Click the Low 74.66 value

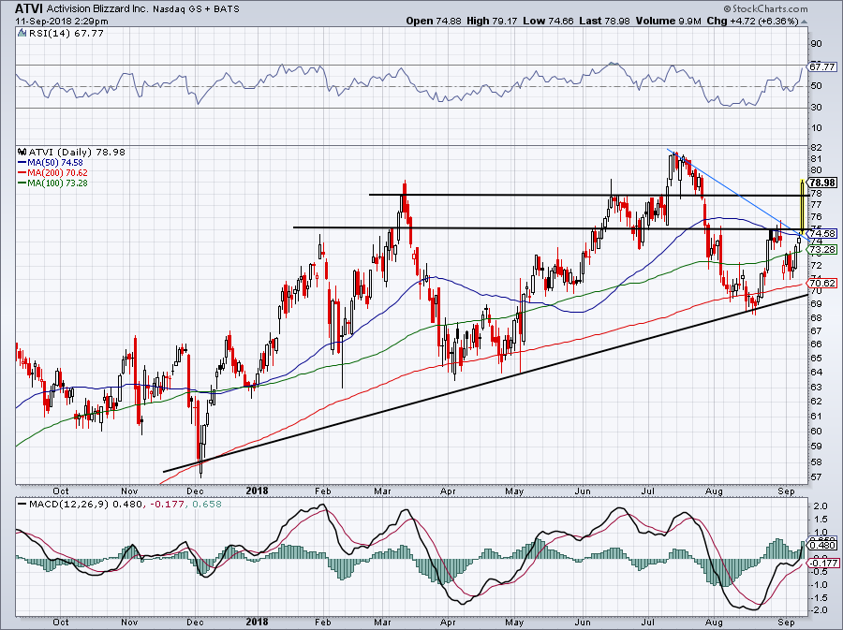547,21
